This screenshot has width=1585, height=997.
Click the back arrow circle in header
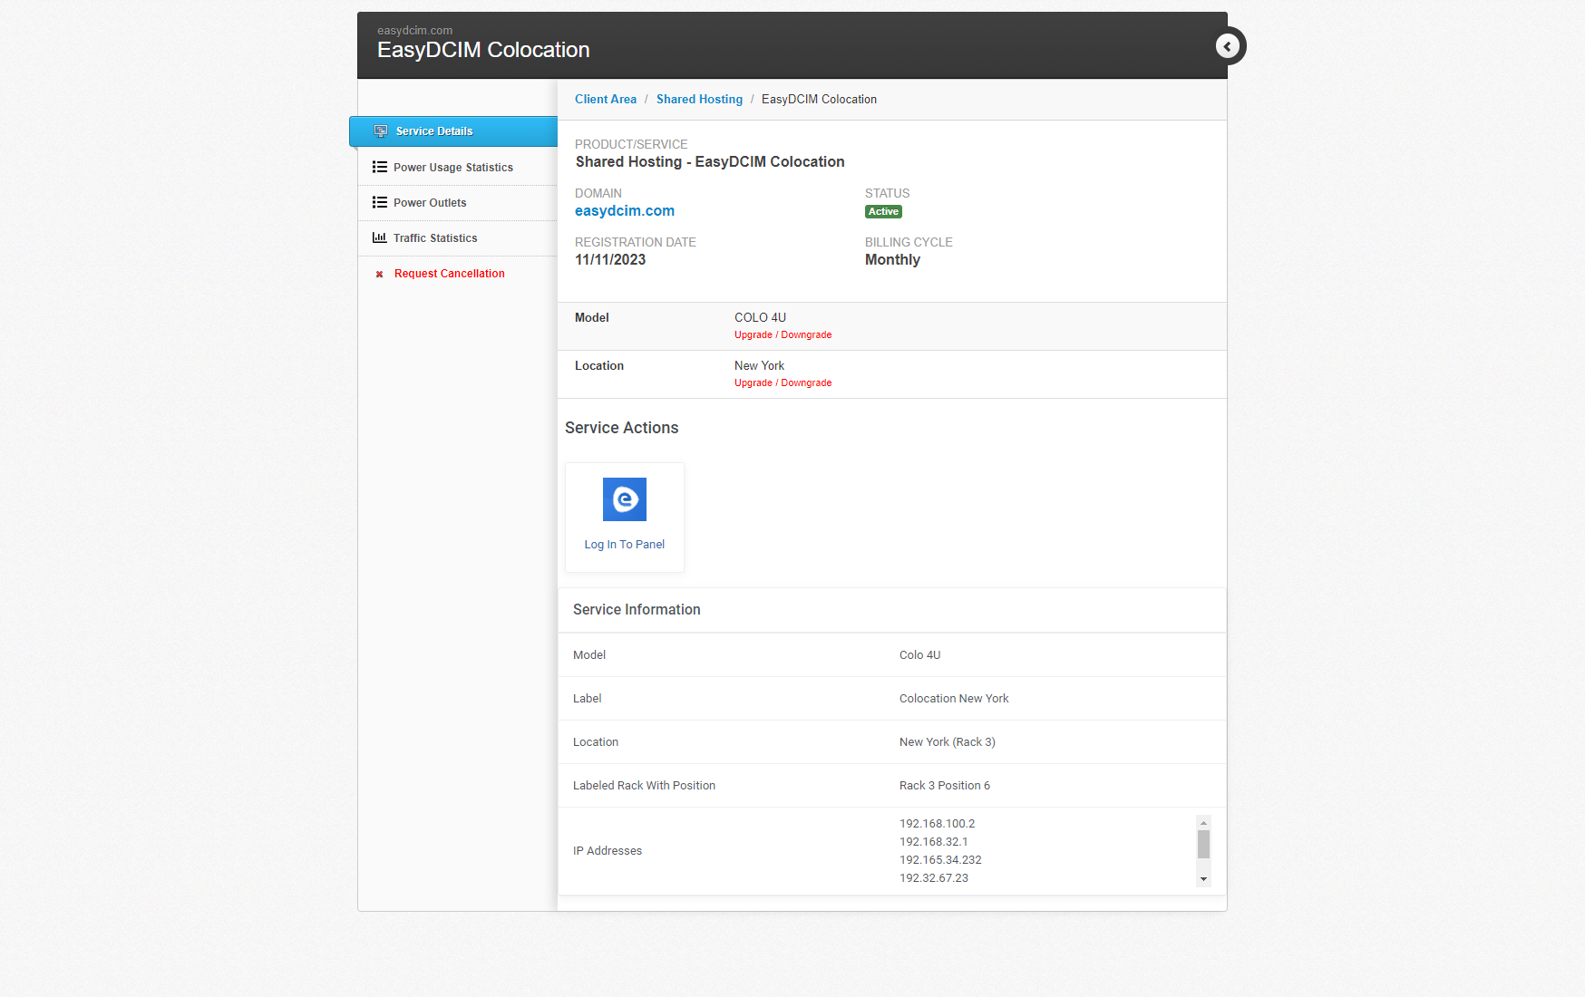pos(1228,46)
